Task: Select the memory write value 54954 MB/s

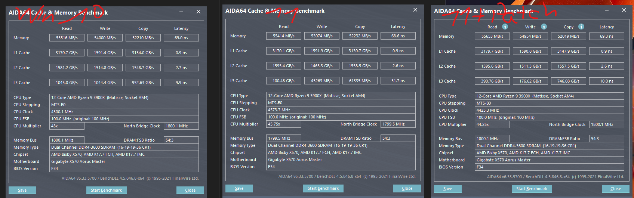Action: point(530,36)
